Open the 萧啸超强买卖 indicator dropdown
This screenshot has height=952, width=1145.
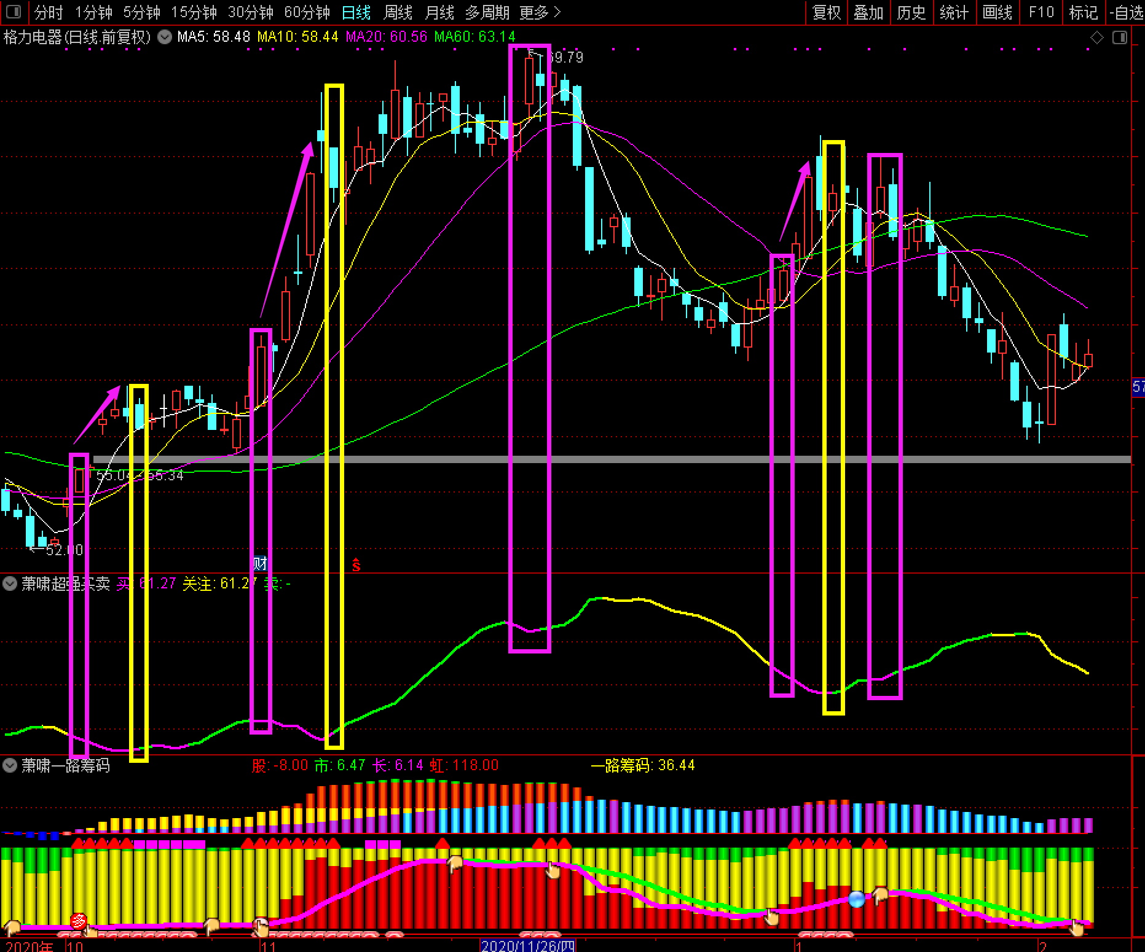click(x=10, y=583)
